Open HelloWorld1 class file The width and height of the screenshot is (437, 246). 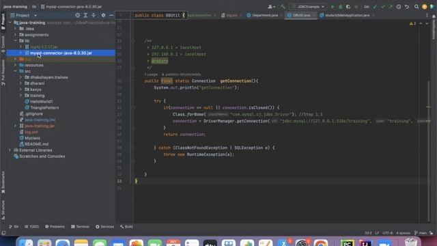point(41,102)
